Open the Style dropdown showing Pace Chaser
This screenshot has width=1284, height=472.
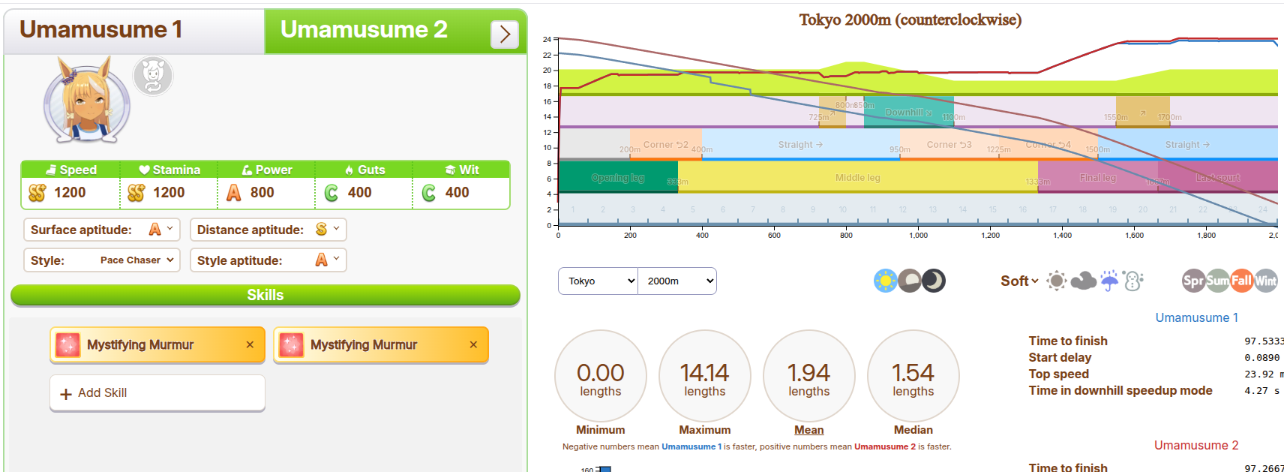[x=102, y=260]
